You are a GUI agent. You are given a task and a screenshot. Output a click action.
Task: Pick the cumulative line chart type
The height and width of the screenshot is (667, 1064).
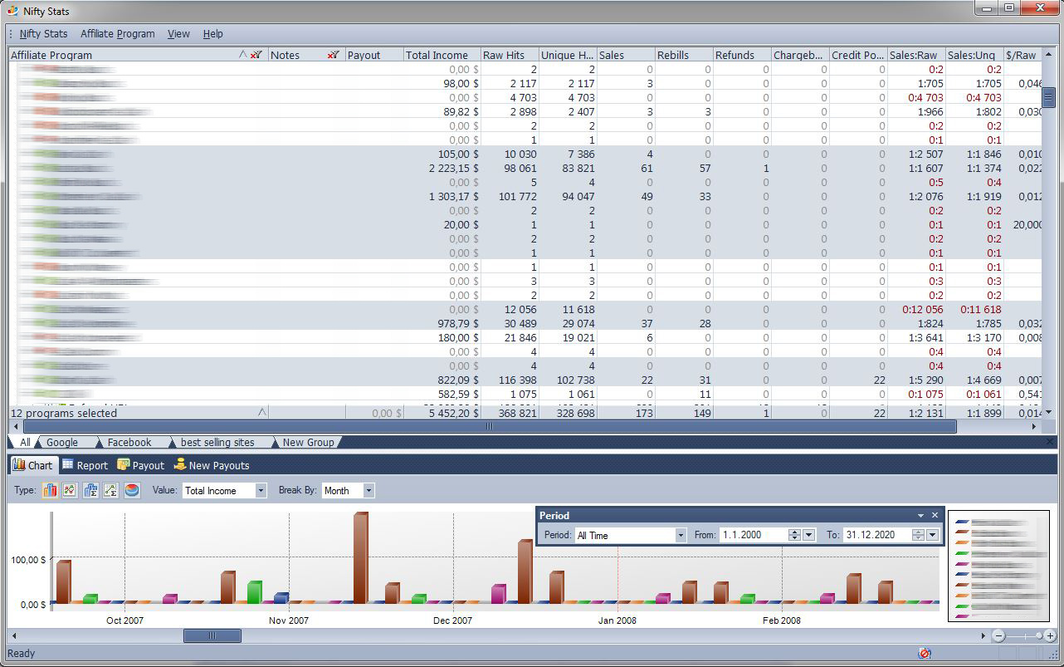coord(110,491)
